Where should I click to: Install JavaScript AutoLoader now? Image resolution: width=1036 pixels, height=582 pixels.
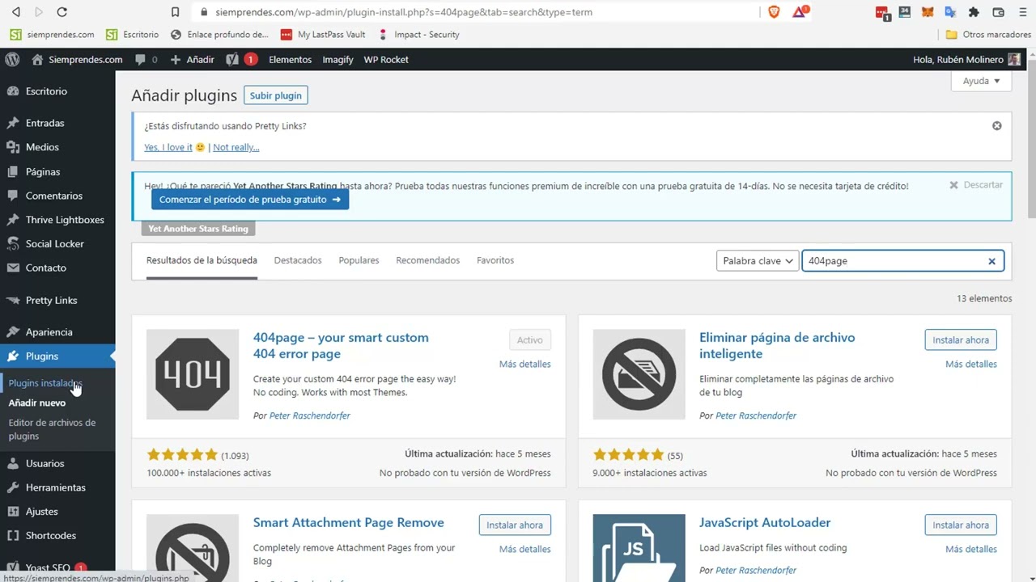961,525
